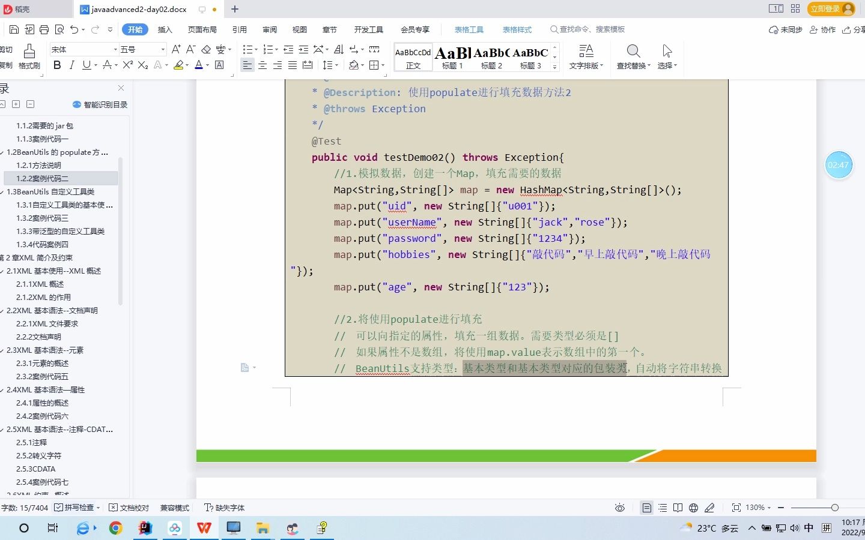Viewport: 865px width, 540px height.
Task: Open Print Preview icon
Action: click(x=59, y=29)
